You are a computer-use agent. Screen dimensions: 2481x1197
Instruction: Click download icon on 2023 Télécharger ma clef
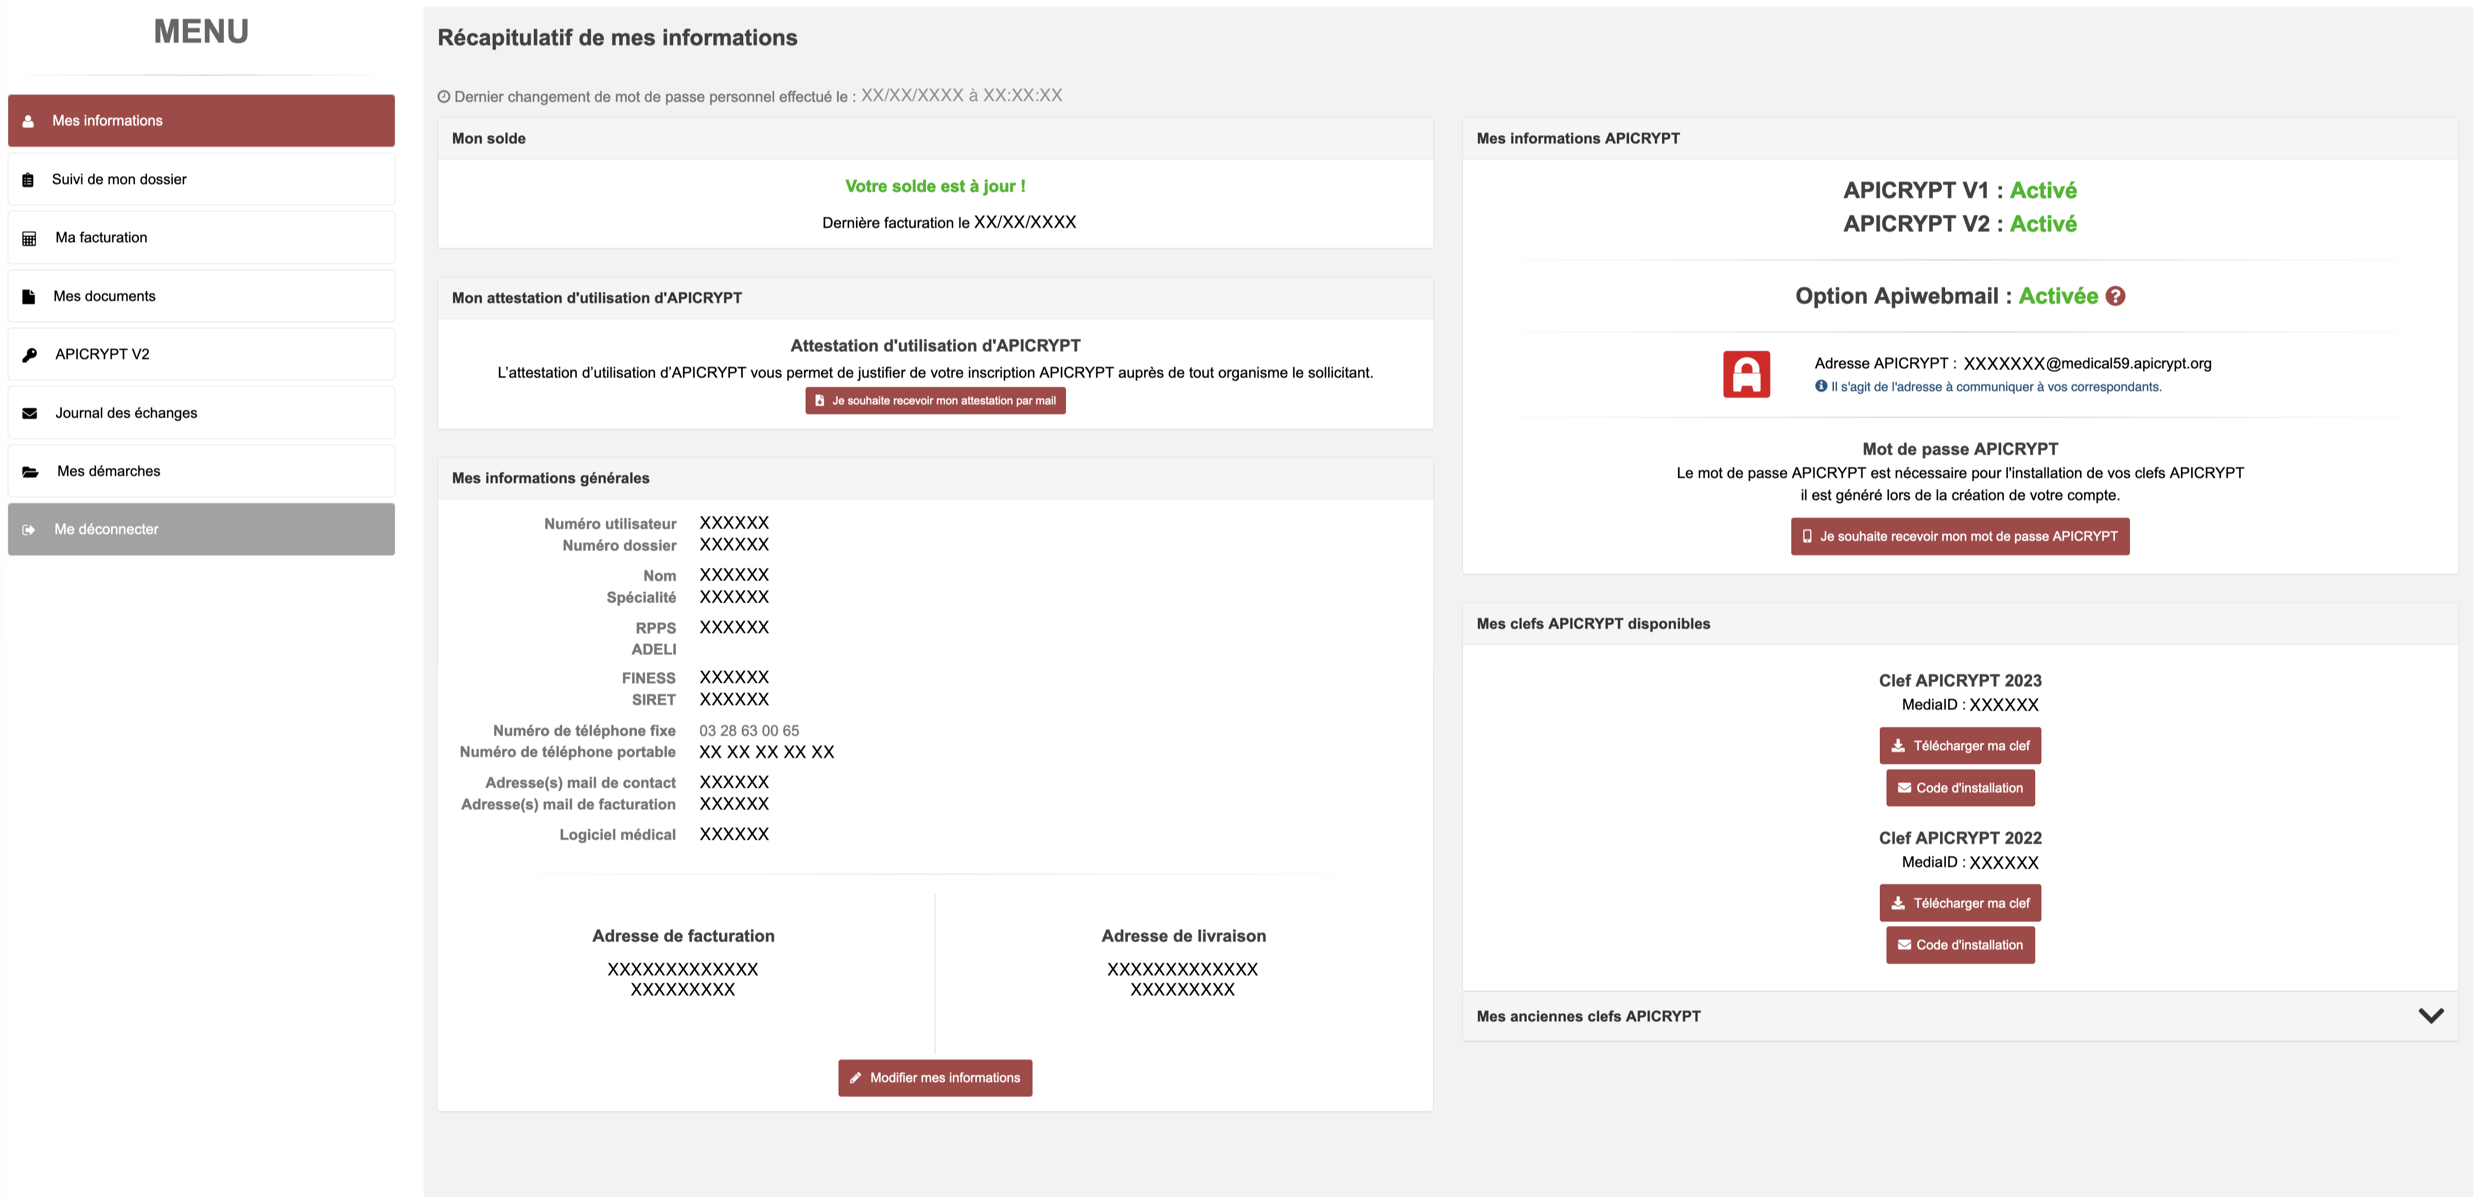point(1897,746)
